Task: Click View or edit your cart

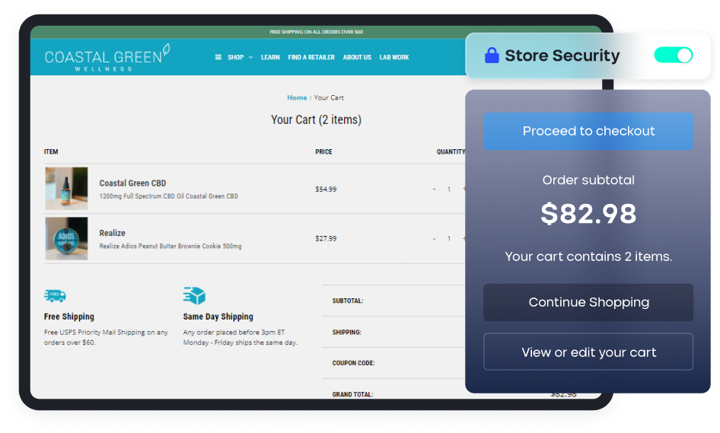Action: coord(588,352)
